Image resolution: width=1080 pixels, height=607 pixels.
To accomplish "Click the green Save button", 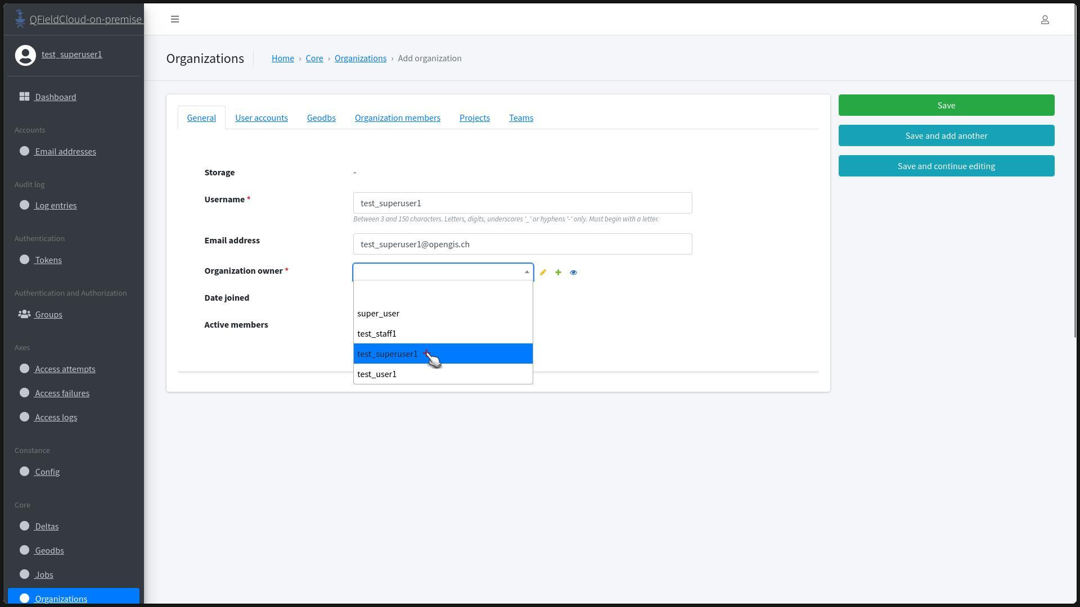I will point(946,106).
